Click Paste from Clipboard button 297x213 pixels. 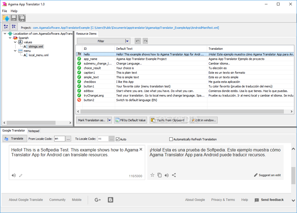[x=168, y=120]
